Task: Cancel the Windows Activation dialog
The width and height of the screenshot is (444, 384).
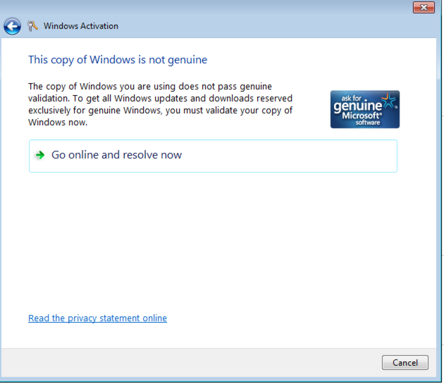Action: pos(405,362)
